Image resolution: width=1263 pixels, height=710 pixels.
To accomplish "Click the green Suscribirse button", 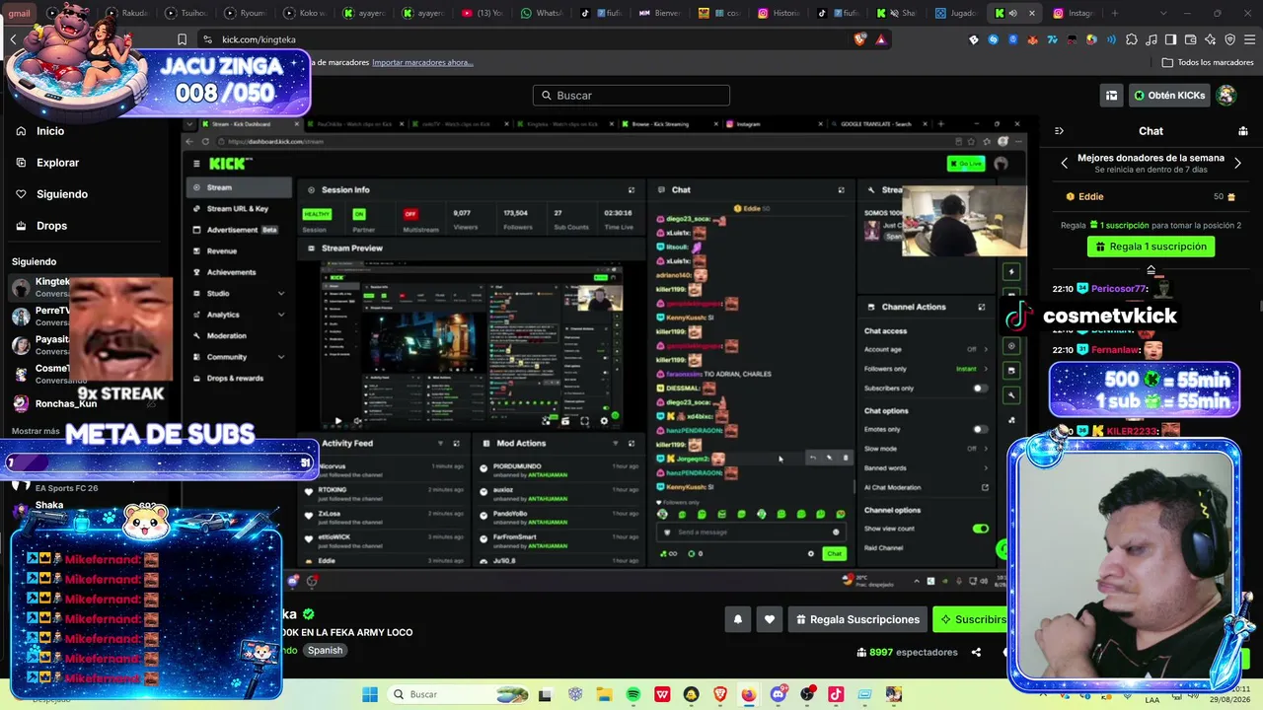I will pos(970,619).
